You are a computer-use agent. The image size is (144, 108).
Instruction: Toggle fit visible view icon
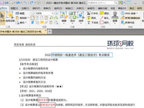(46, 18)
